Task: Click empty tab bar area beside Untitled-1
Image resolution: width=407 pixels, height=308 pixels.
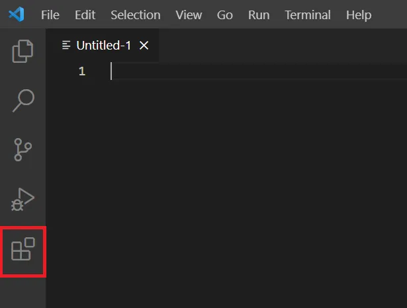Action: click(x=278, y=45)
